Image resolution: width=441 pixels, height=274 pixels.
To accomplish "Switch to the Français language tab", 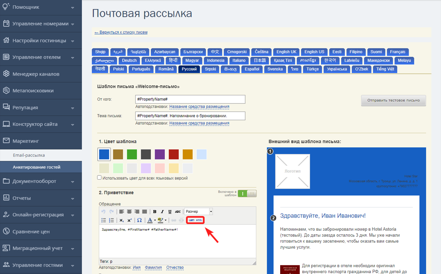I will (398, 52).
